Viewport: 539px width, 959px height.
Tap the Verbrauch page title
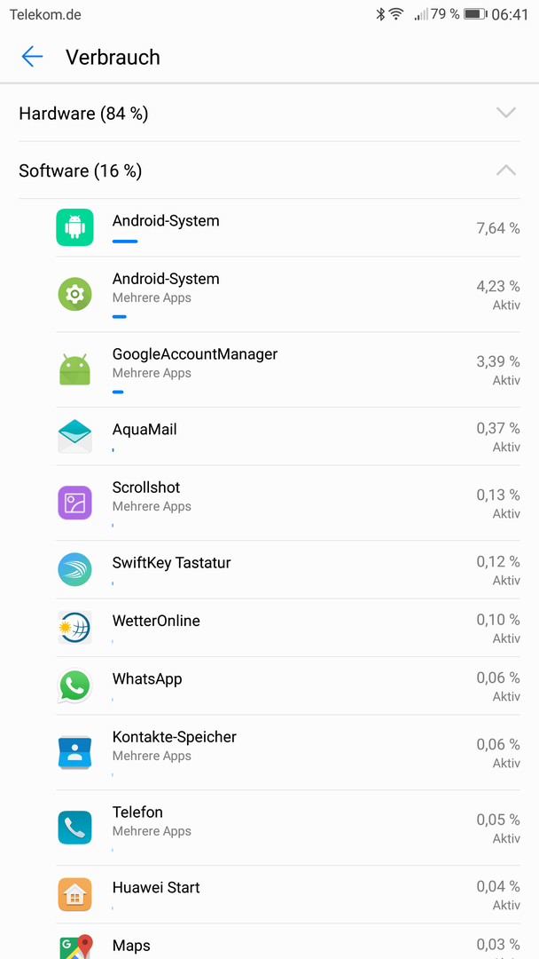pos(113,57)
